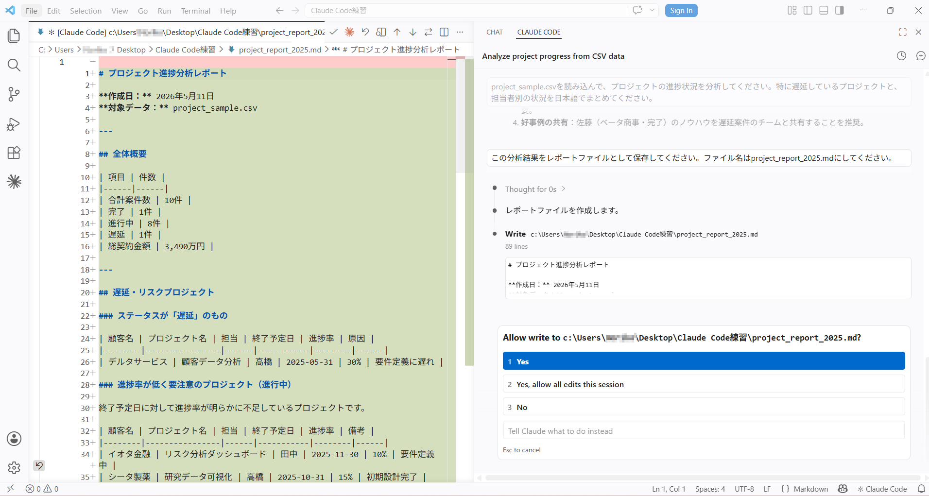Viewport: 929px width, 496px height.
Task: Click Ln 1, Col 1 in status bar
Action: [669, 489]
